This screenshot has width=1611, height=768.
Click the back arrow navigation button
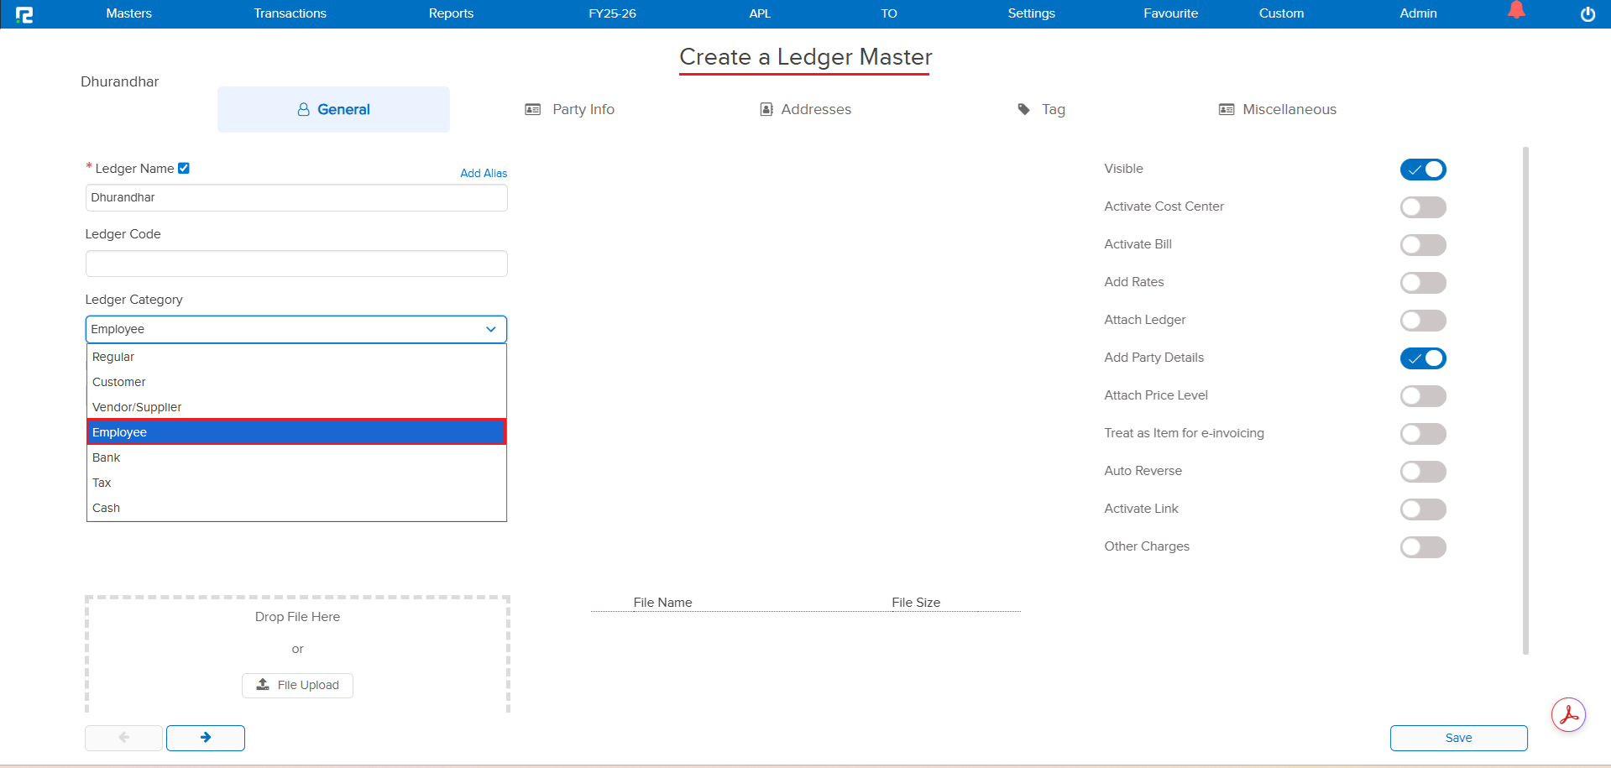pyautogui.click(x=123, y=738)
